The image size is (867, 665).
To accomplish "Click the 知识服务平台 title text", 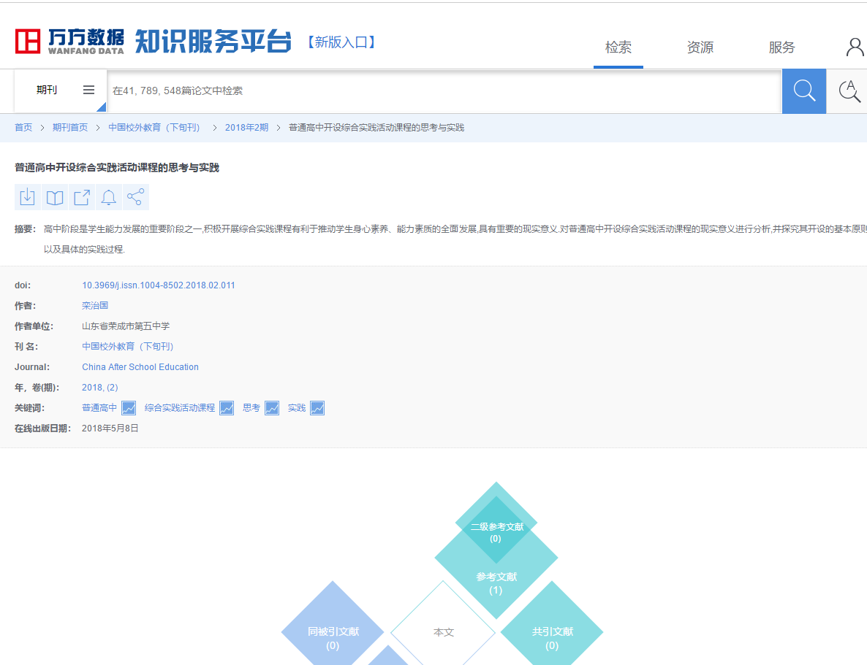I will [213, 42].
